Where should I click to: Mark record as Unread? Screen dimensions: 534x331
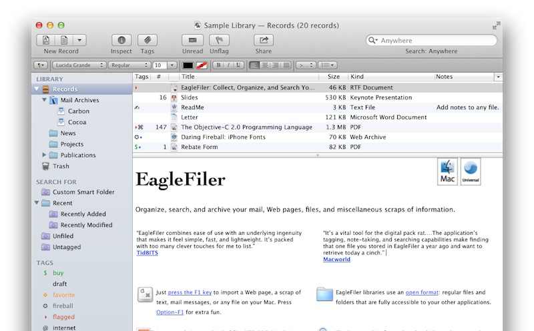(x=192, y=41)
